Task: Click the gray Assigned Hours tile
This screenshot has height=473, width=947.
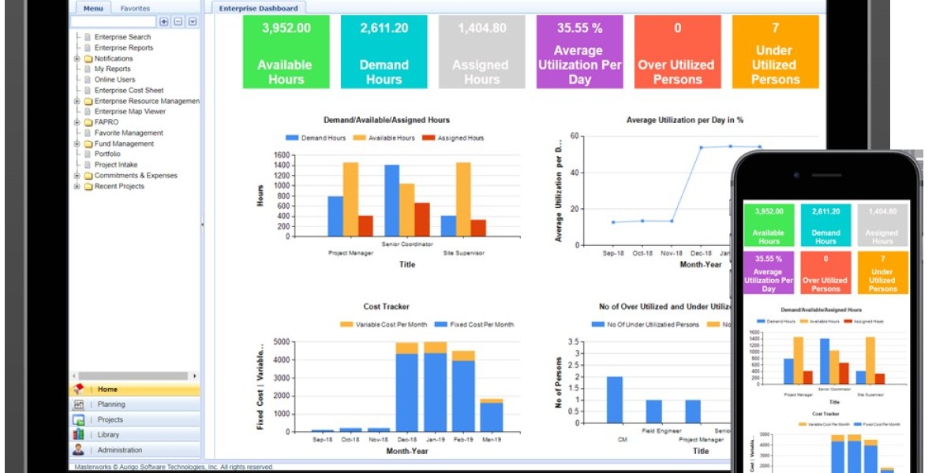Action: (x=481, y=51)
